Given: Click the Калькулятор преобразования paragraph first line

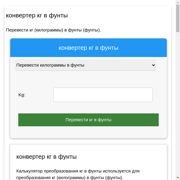Looking at the screenshot, I should click(x=78, y=171).
